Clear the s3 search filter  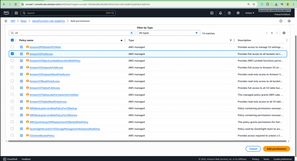pos(131,33)
